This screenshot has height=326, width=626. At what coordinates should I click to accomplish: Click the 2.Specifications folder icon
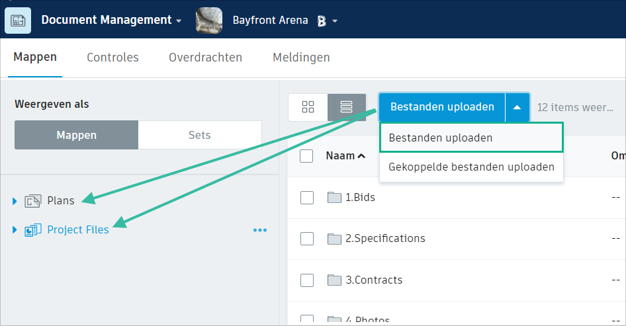(334, 238)
